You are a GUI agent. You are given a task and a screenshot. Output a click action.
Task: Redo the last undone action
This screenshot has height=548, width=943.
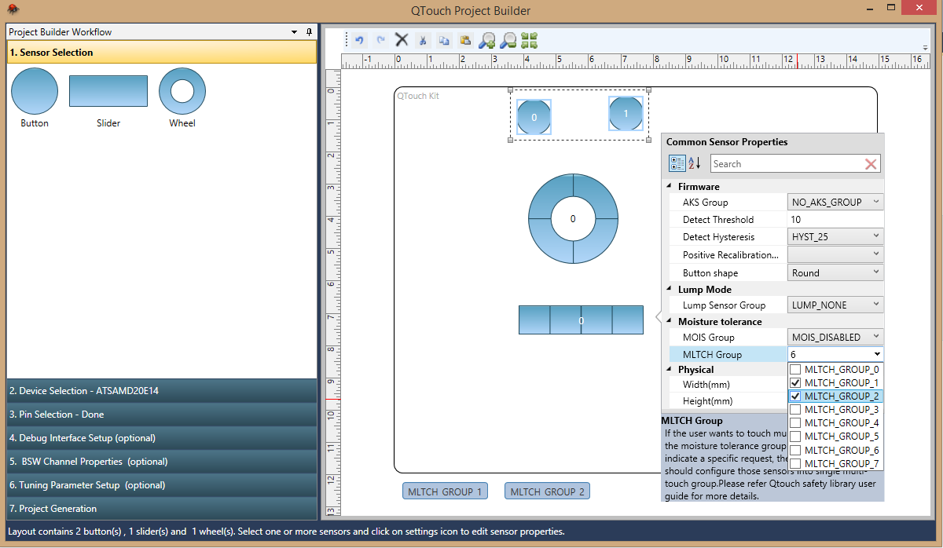click(x=381, y=40)
